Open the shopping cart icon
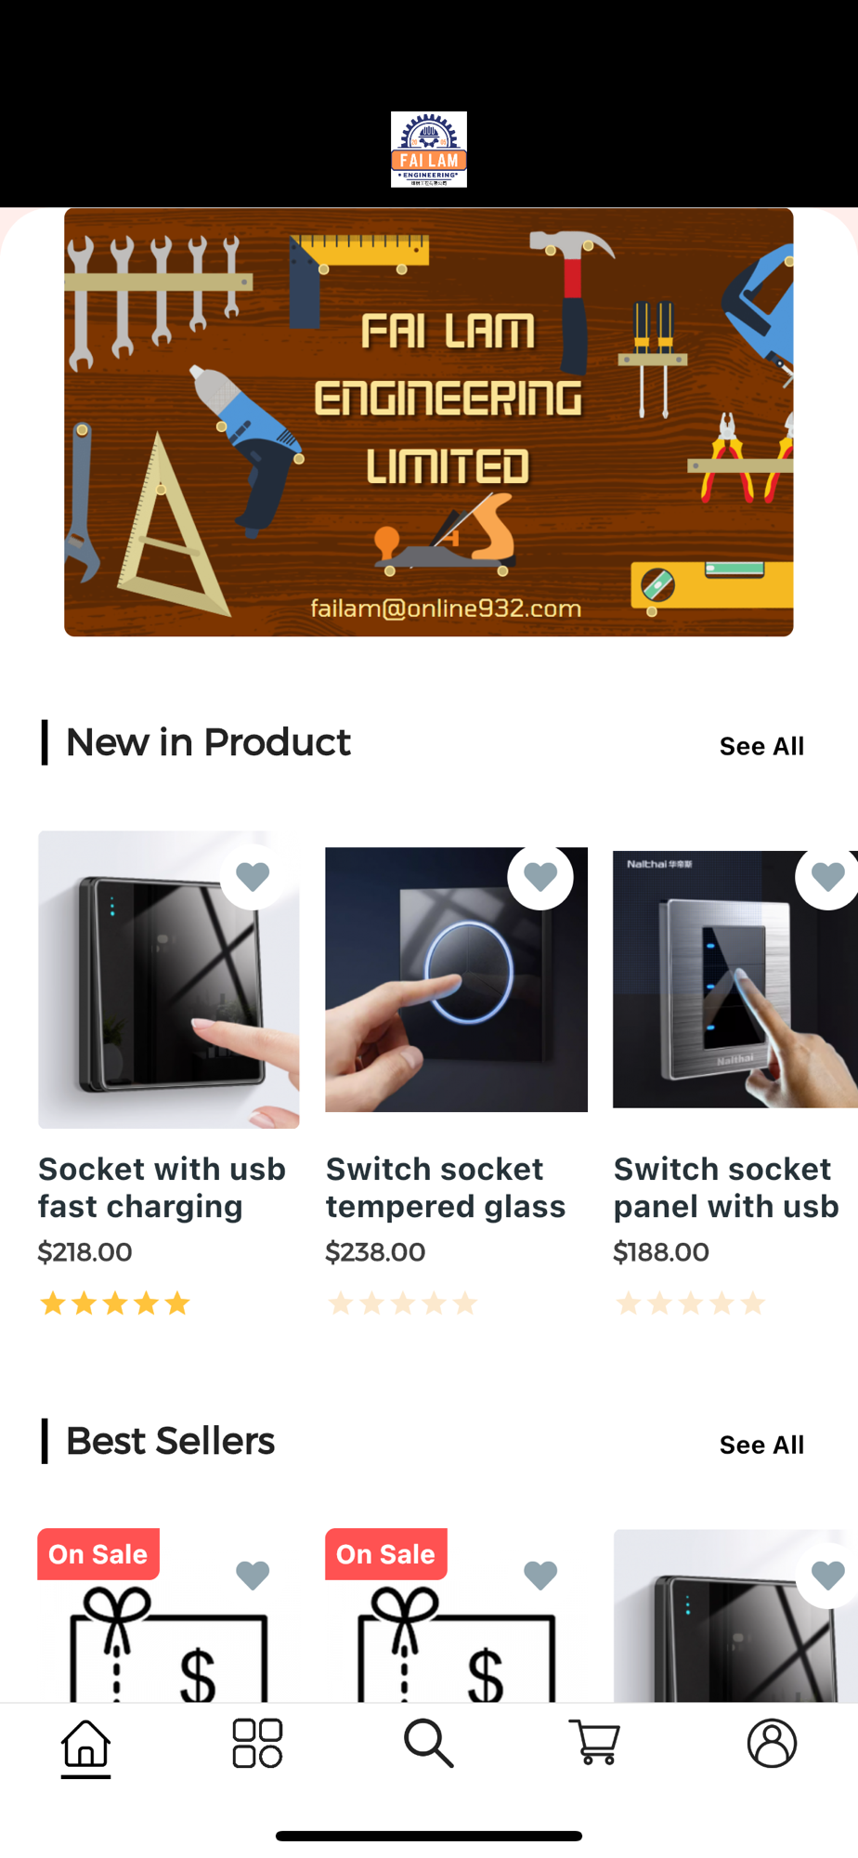The height and width of the screenshot is (1858, 858). pyautogui.click(x=594, y=1743)
